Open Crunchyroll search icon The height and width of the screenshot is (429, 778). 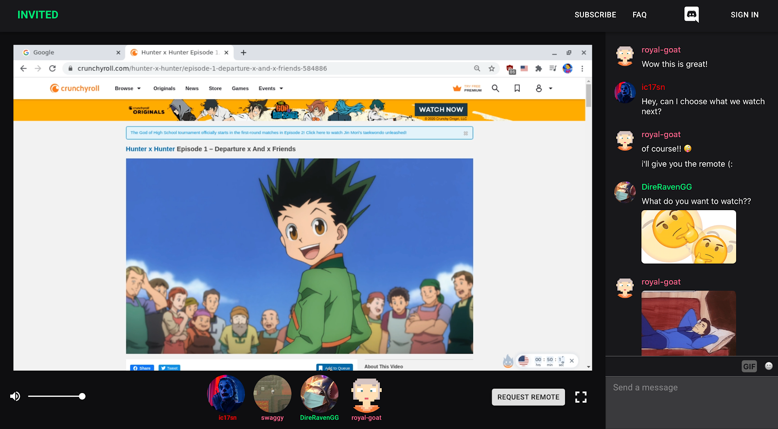pyautogui.click(x=495, y=88)
